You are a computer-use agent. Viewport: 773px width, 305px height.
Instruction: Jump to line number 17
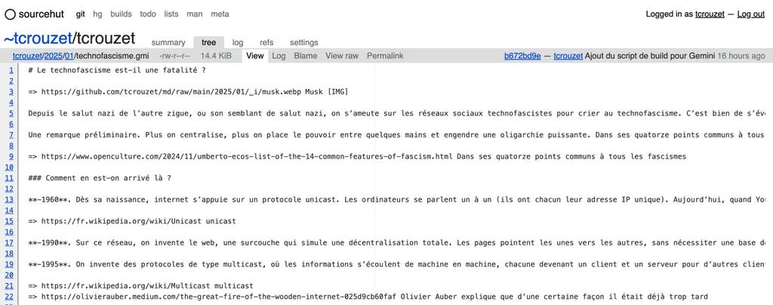(x=9, y=243)
